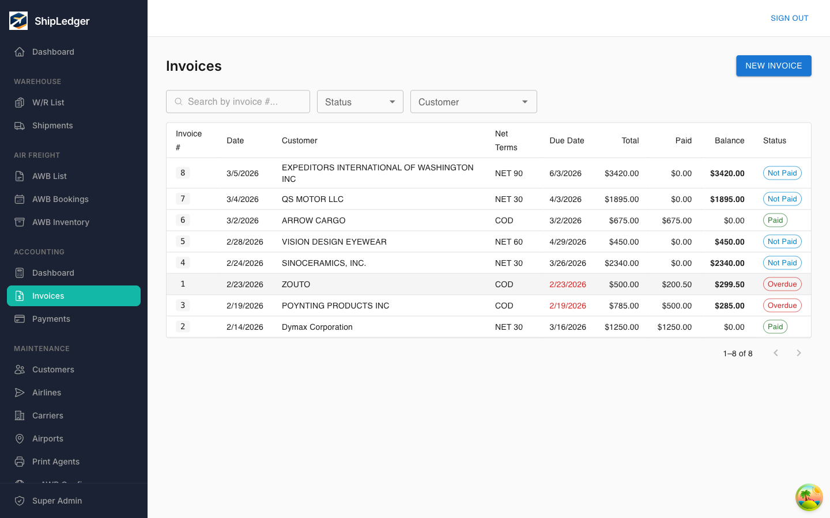
Task: Select the Customers people icon
Action: tap(20, 370)
